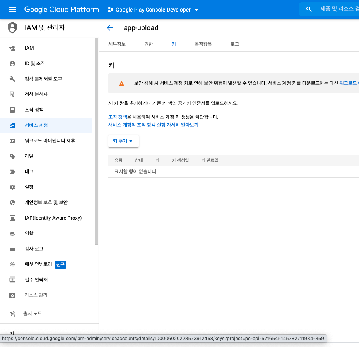359x347 pixels.
Task: Open 설정 in sidebar
Action: point(46,187)
